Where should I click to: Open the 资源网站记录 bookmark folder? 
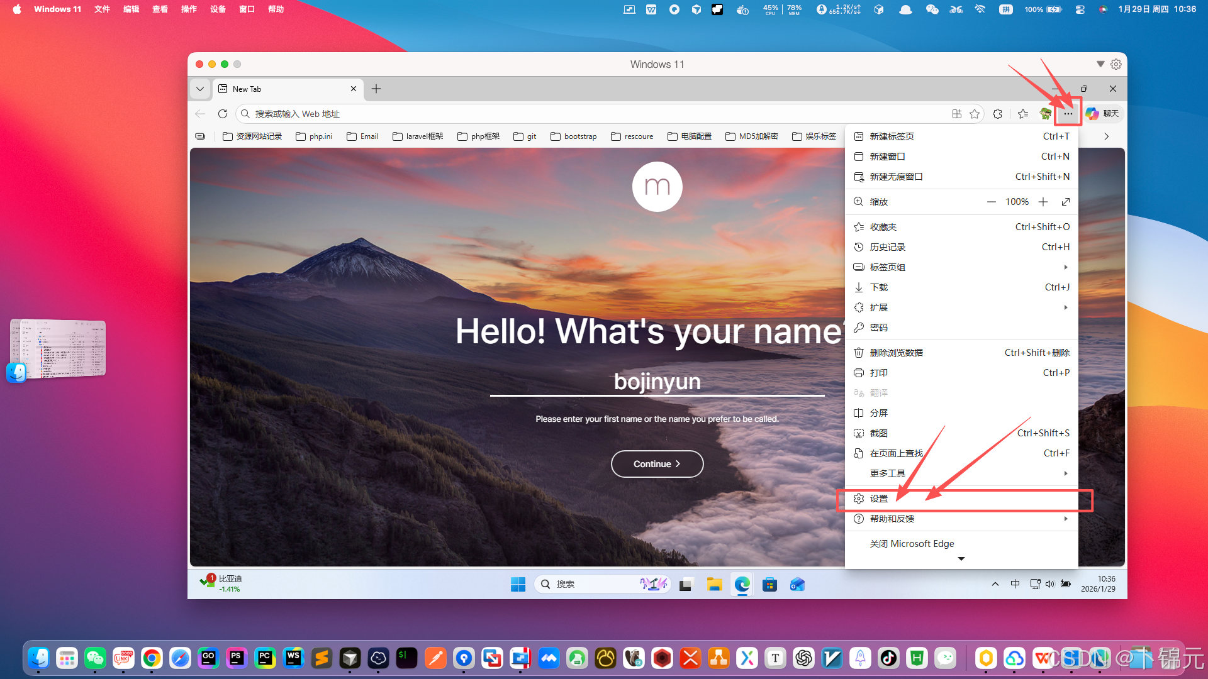click(252, 136)
